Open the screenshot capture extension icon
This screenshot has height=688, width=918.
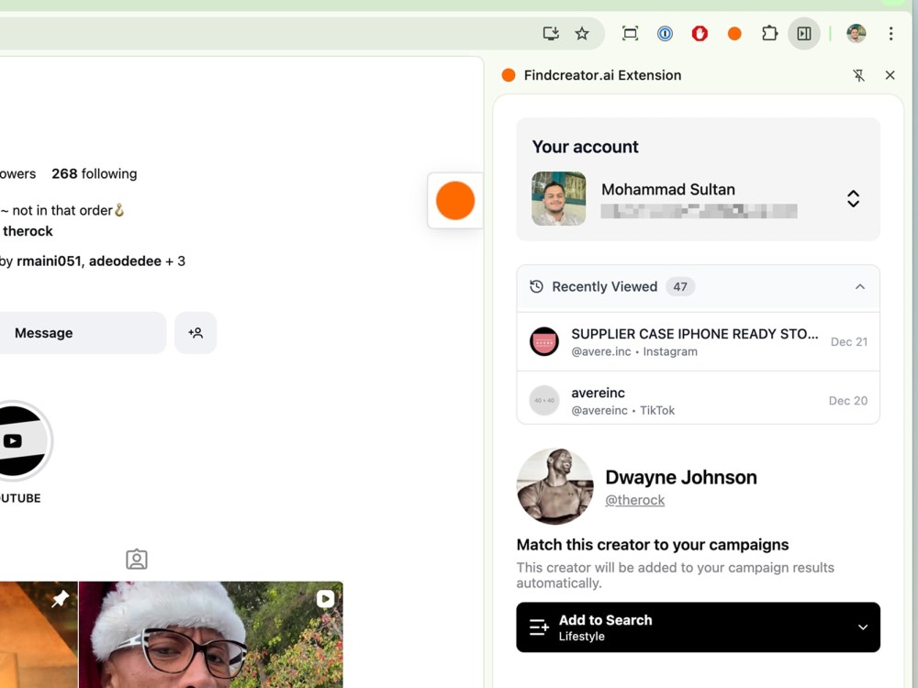[630, 33]
